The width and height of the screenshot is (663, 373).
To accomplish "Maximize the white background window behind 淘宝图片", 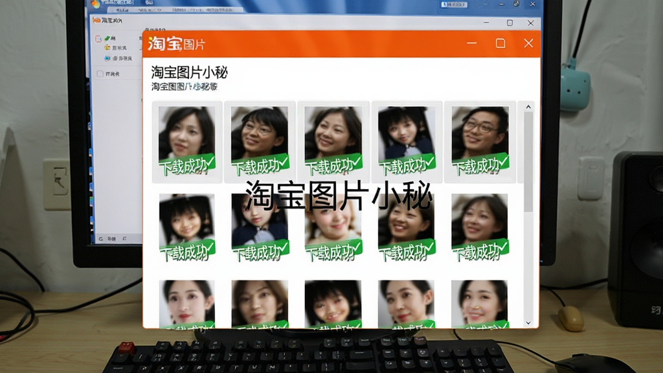I will (510, 23).
